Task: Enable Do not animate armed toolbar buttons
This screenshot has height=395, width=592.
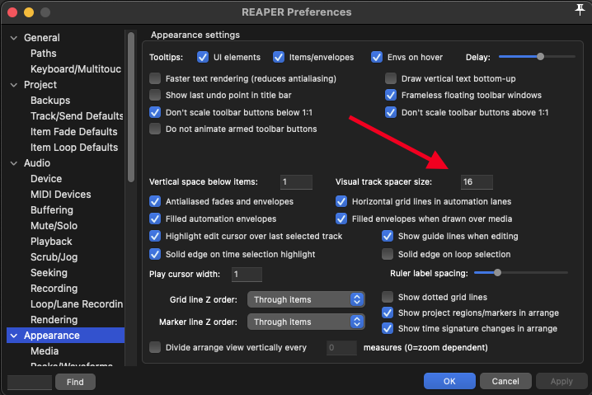Action: coord(155,129)
